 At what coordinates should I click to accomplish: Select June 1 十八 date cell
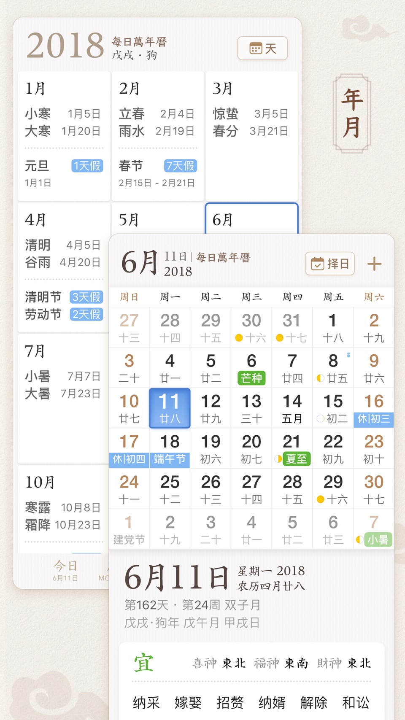pos(333,327)
